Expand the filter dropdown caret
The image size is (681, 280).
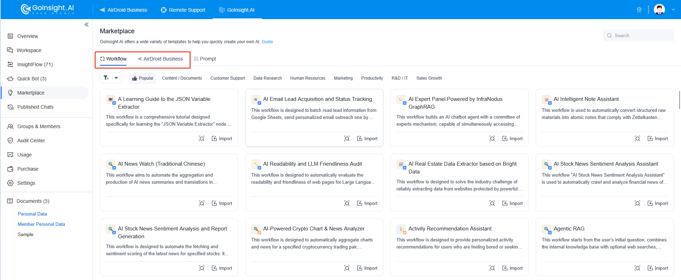tap(116, 78)
